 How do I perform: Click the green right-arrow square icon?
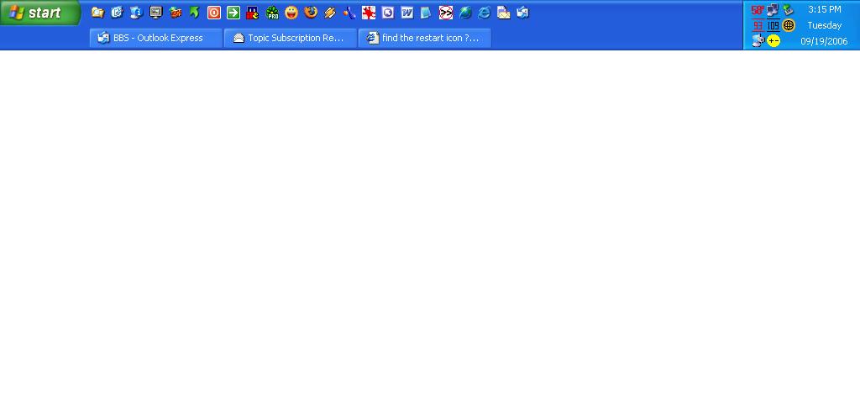pyautogui.click(x=233, y=13)
